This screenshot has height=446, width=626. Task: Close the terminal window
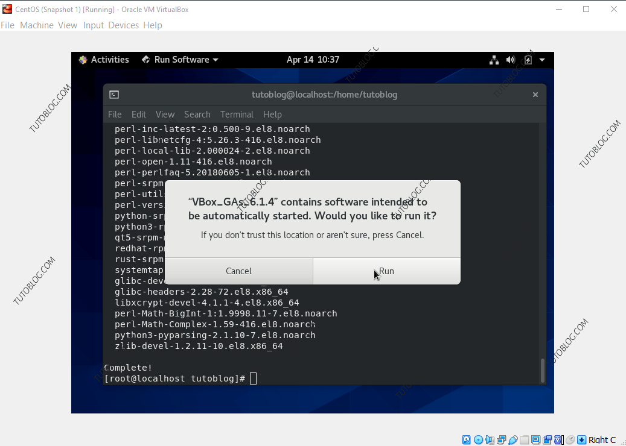click(x=535, y=95)
